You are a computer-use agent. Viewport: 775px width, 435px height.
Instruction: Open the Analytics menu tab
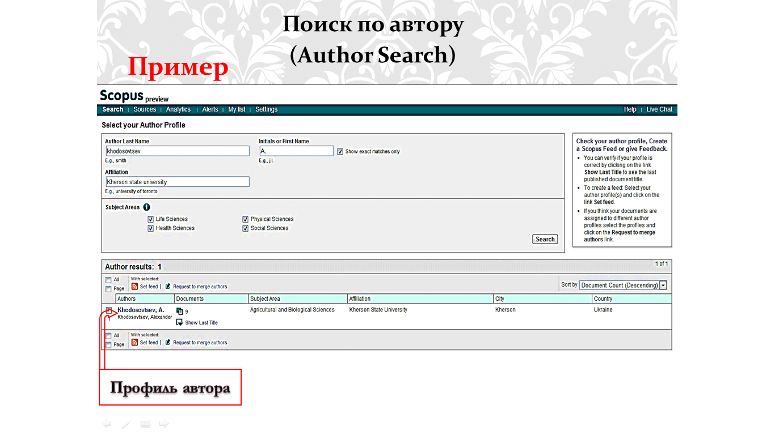click(x=178, y=109)
